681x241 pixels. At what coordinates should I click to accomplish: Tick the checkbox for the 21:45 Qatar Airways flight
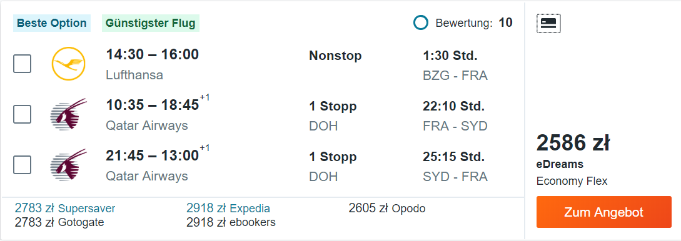point(22,165)
